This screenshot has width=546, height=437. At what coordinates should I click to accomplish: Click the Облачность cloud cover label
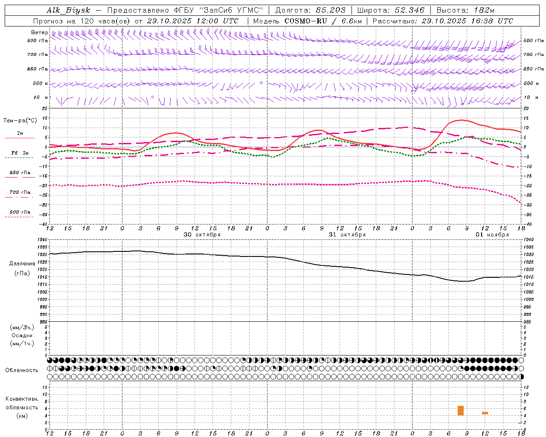(22, 370)
